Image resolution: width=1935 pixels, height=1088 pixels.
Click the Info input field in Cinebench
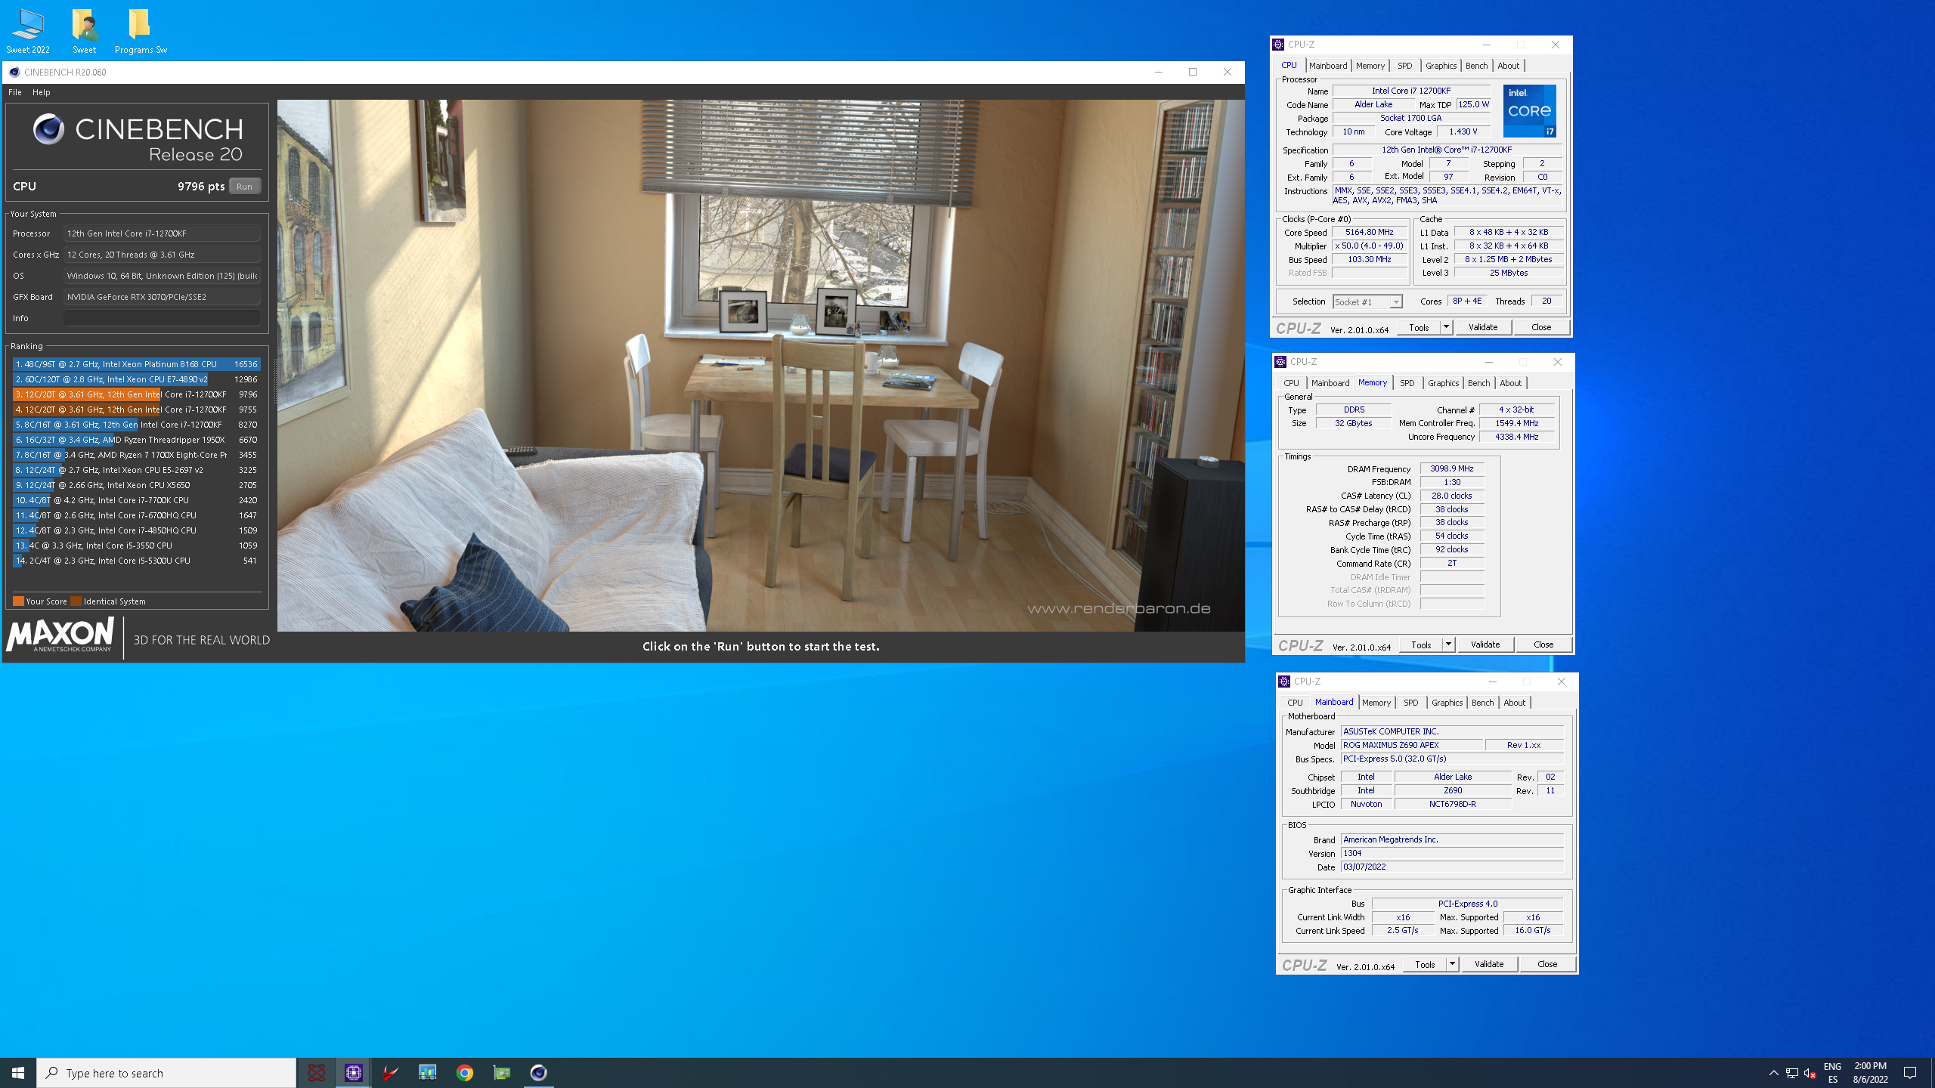coord(162,318)
